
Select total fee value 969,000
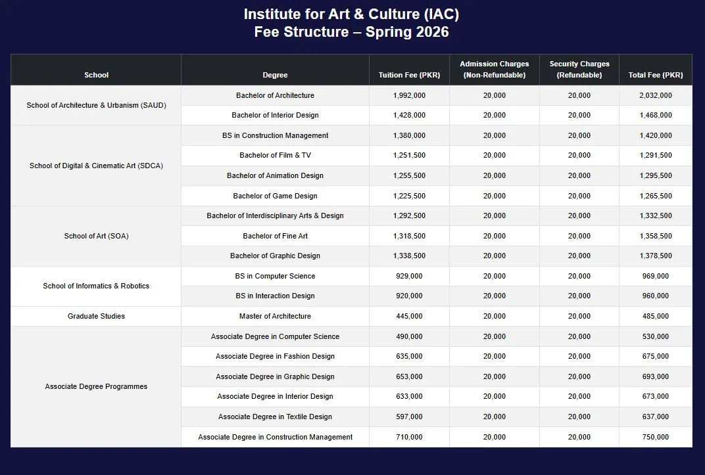click(x=656, y=276)
